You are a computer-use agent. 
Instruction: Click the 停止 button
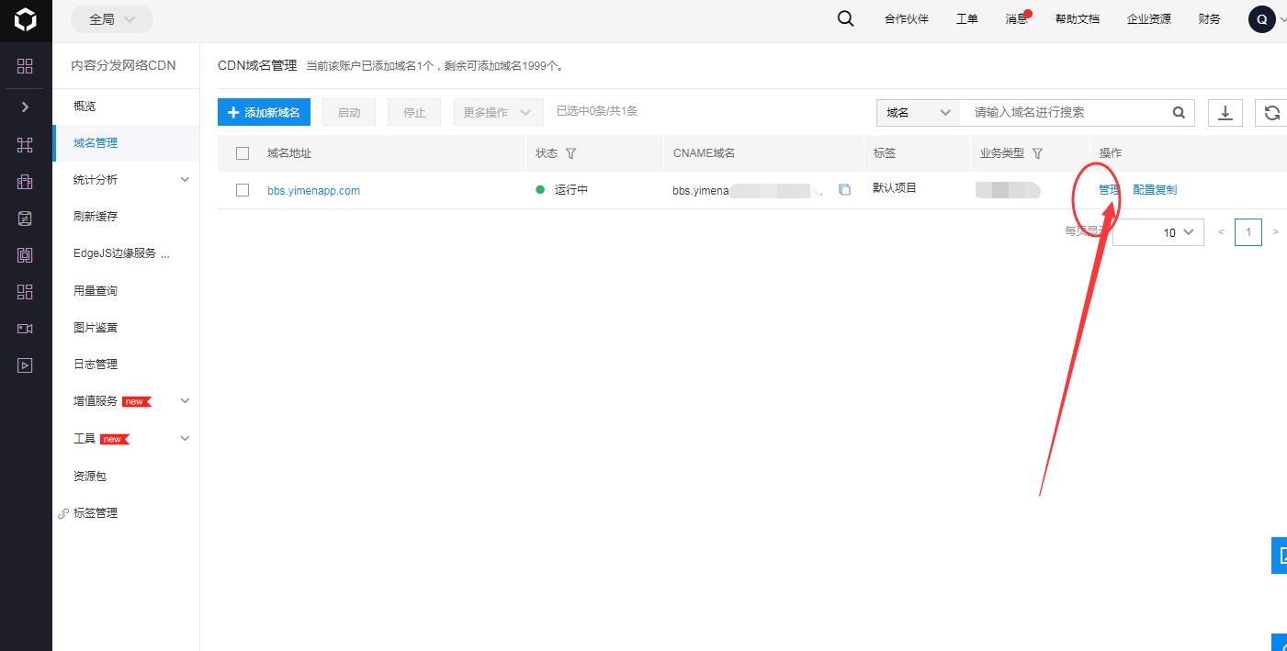(x=414, y=112)
